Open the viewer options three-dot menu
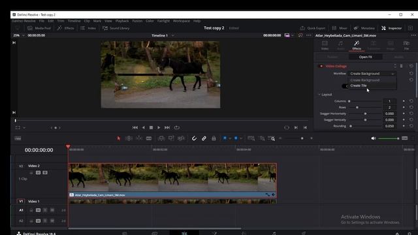Viewport: 418px width, 235px height. coord(309,35)
